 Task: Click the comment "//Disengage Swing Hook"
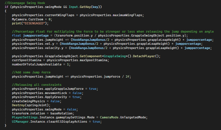[25, 3]
